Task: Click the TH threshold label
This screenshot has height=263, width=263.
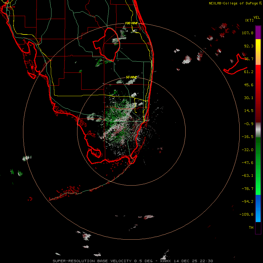Action: click(251, 228)
